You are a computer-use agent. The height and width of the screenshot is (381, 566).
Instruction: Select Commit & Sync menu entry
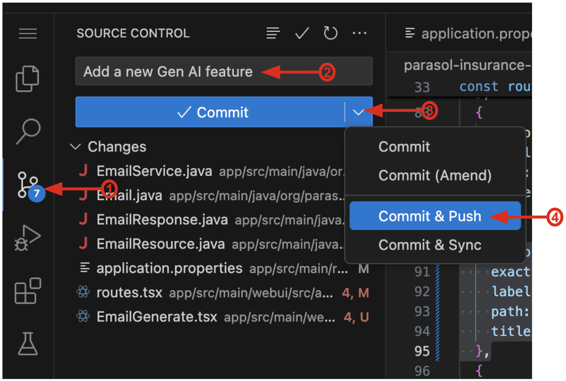(430, 245)
